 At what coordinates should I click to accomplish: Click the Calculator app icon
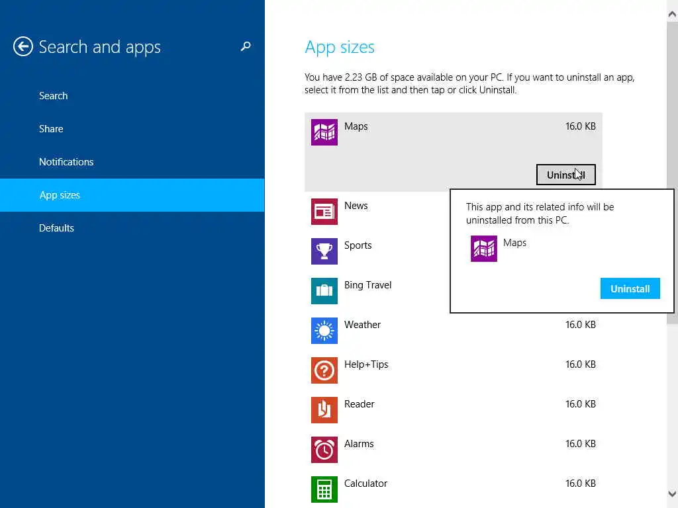[x=324, y=489]
